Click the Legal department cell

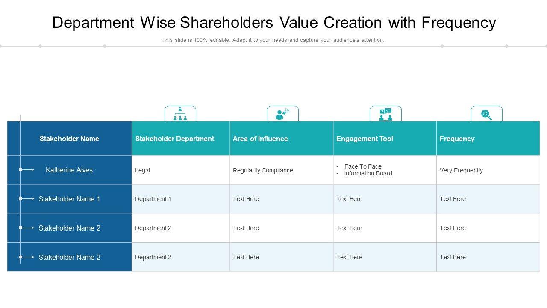tap(143, 170)
